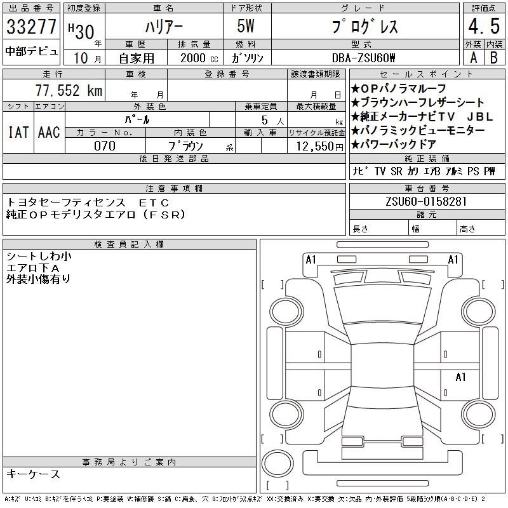Click the H30 registration year

pos(81,31)
